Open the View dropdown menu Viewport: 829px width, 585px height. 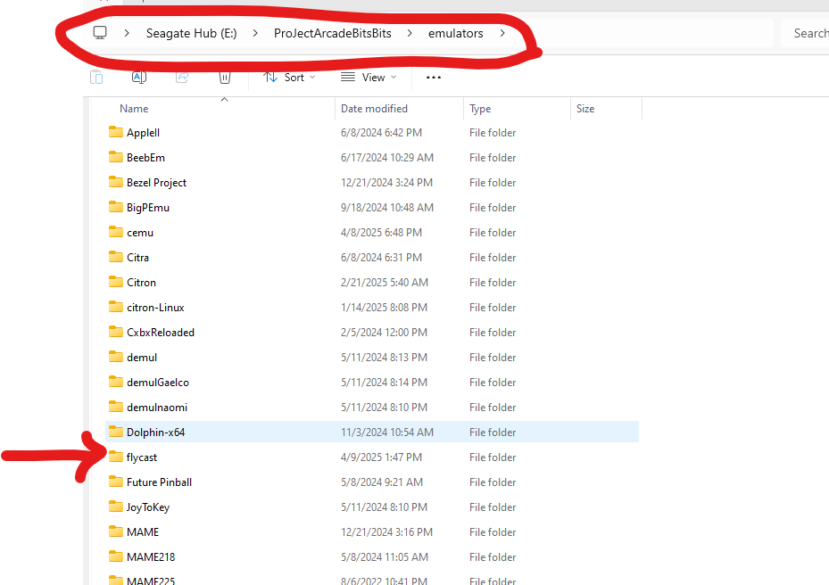pyautogui.click(x=369, y=78)
